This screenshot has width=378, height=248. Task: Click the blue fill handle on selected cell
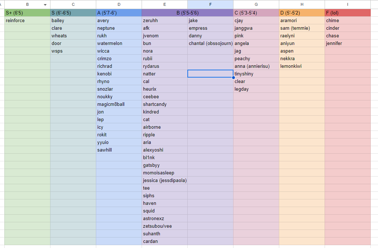coord(233,78)
